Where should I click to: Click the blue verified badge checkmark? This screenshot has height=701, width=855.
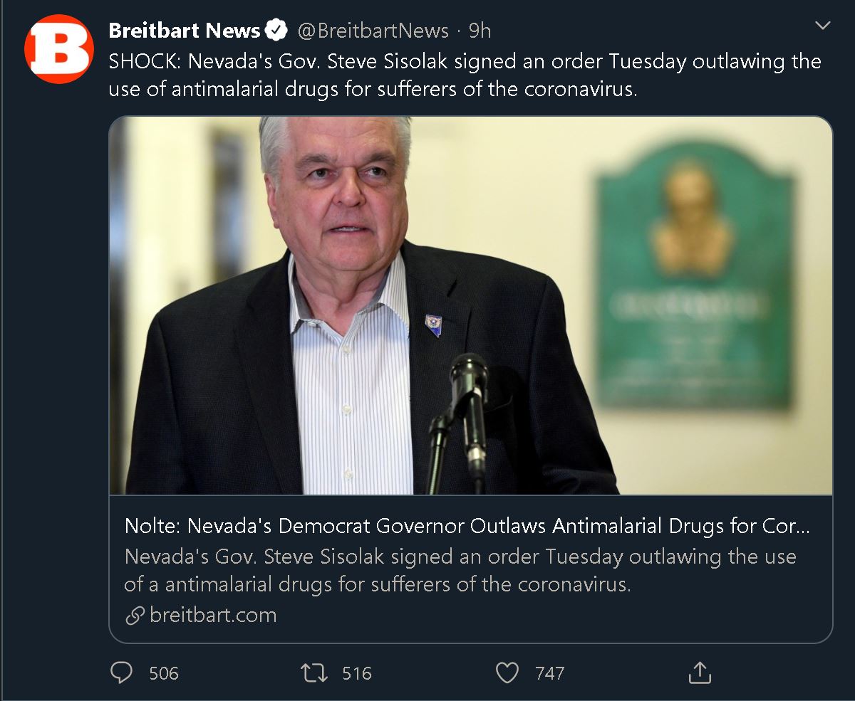[276, 31]
